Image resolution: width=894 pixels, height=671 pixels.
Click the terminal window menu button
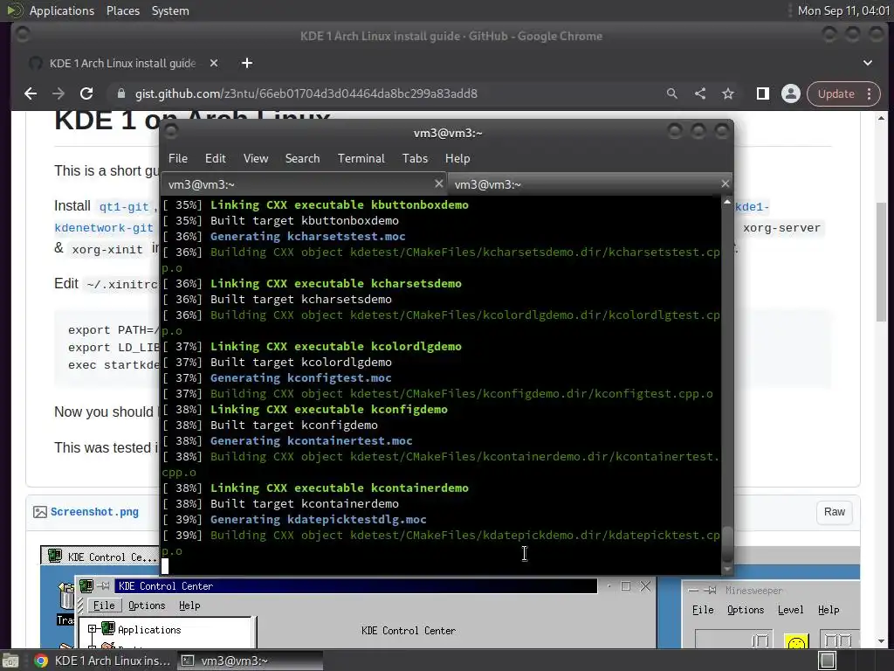pos(170,133)
